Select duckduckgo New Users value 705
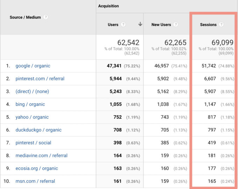Viewport: 238px width, 189px height. coord(165,130)
